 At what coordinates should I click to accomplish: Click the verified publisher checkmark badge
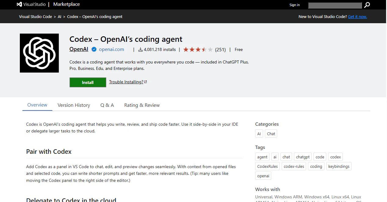pos(94,49)
